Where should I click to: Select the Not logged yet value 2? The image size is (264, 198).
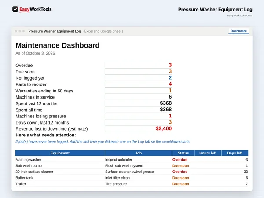[139, 78]
